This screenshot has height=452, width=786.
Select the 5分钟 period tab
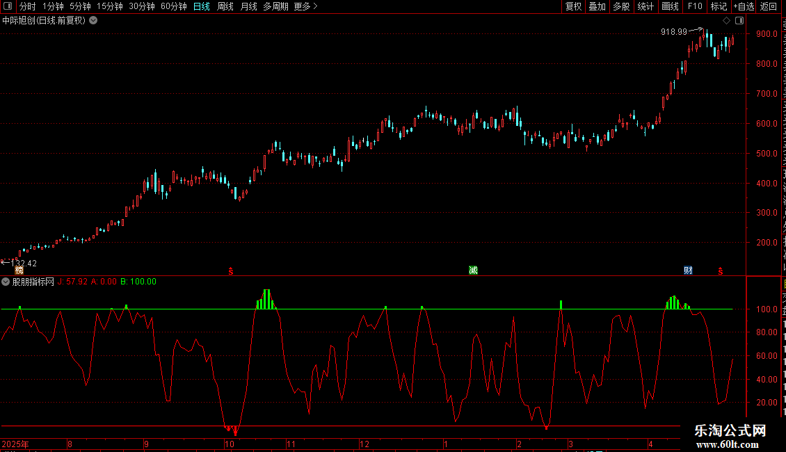coord(80,6)
